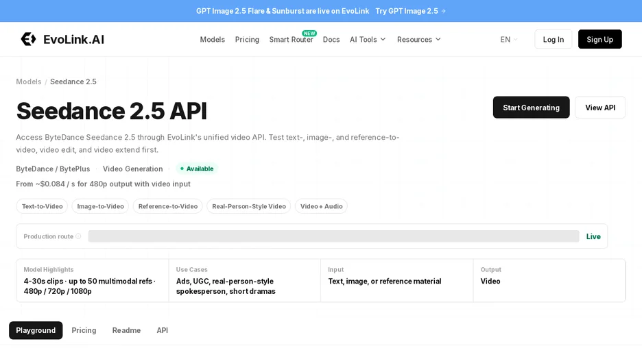Click the ByteDance / BytePlus provider text

[x=53, y=169]
